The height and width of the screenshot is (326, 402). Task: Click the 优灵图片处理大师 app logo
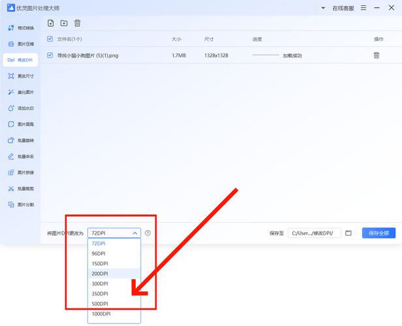click(11, 8)
